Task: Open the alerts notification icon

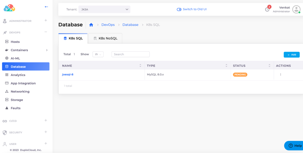Action: tap(267, 9)
